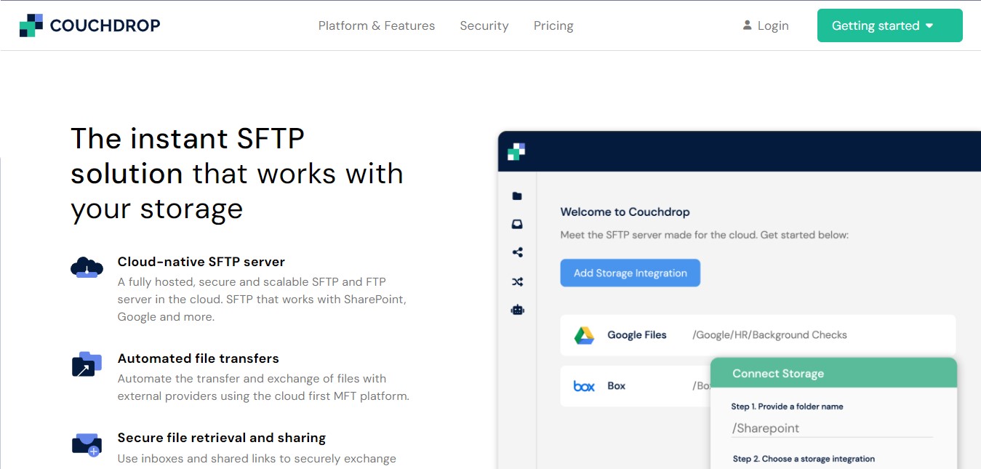Click the Google Drive icon
Image resolution: width=981 pixels, height=469 pixels.
(584, 335)
